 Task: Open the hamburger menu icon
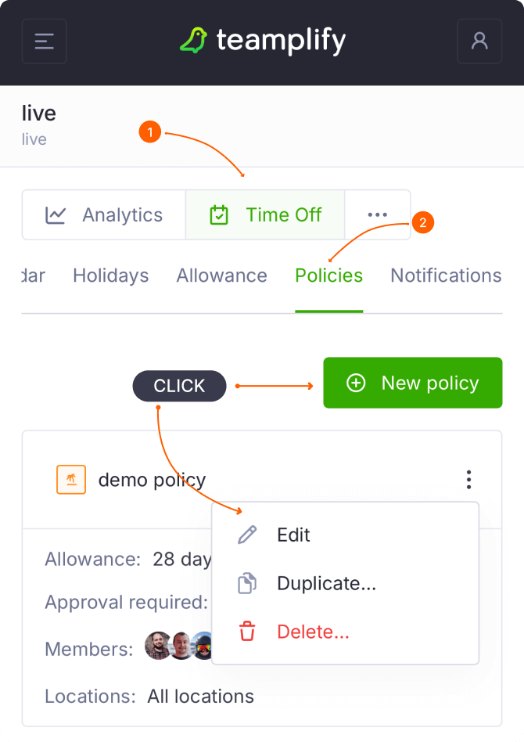point(45,41)
